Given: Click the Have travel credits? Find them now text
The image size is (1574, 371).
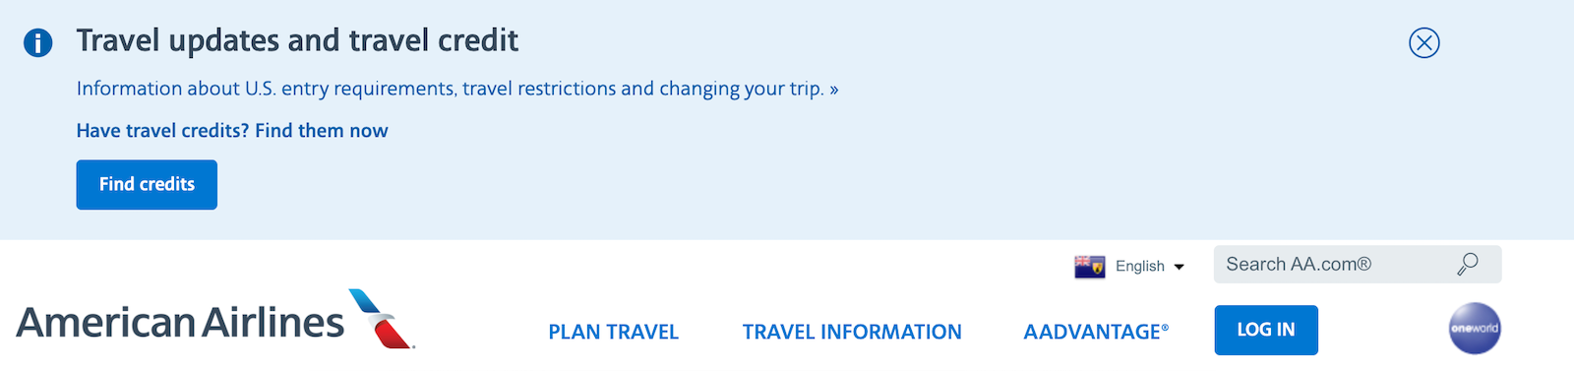Looking at the screenshot, I should (232, 131).
